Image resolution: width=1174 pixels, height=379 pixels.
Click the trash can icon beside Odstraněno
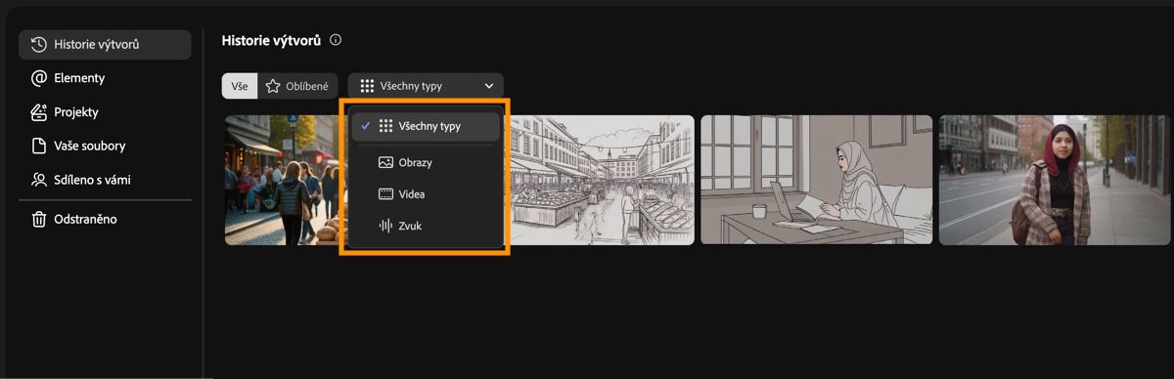point(39,219)
